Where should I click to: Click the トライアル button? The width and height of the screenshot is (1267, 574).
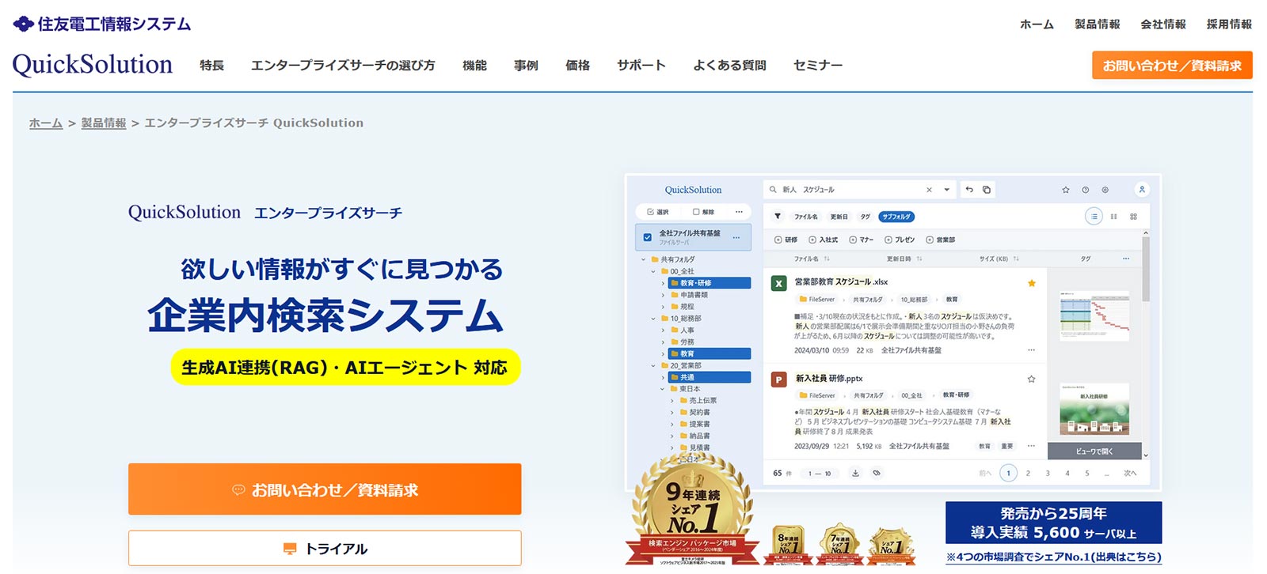[x=325, y=549]
